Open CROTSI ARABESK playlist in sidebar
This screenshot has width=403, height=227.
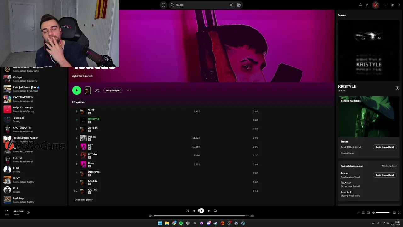click(34, 99)
